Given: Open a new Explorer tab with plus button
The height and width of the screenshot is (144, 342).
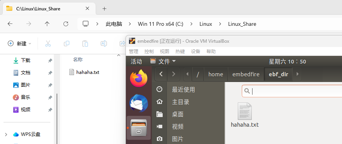Looking at the screenshot, I should [105, 9].
